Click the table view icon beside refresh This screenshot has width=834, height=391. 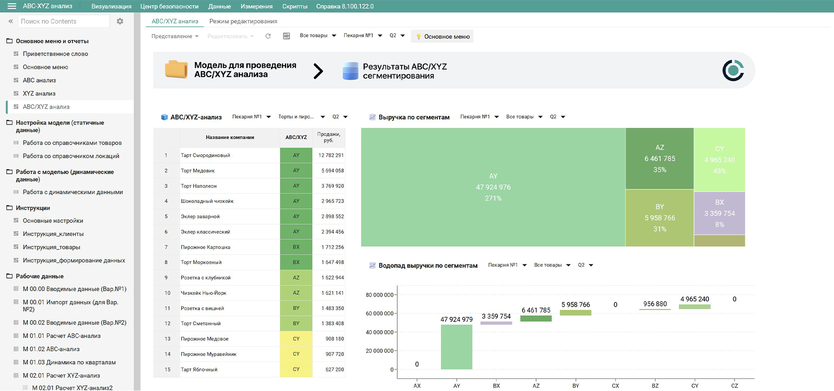click(286, 36)
